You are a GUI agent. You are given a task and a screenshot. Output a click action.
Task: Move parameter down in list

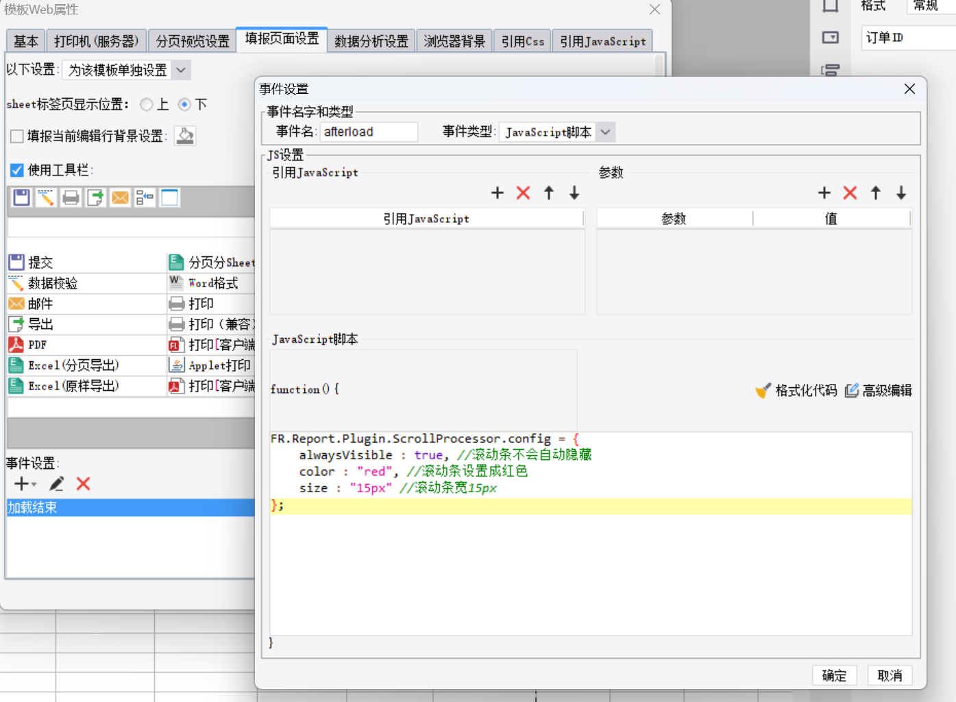pyautogui.click(x=901, y=193)
